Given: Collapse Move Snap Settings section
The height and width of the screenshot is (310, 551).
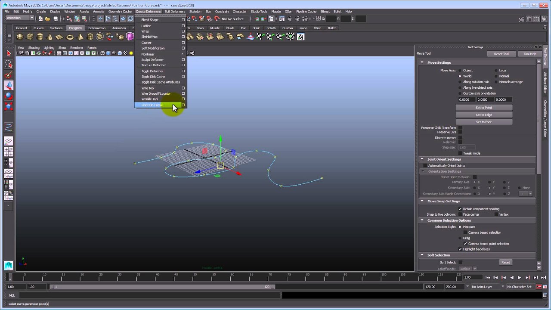Looking at the screenshot, I should tap(422, 201).
